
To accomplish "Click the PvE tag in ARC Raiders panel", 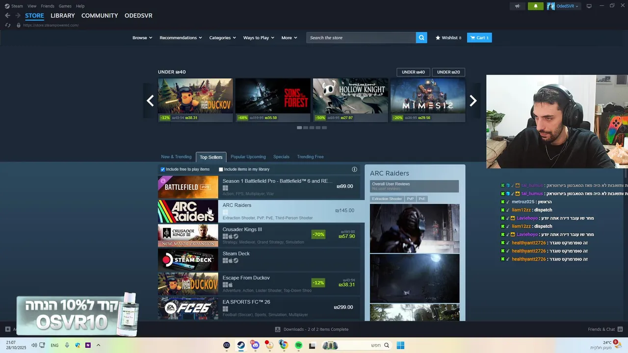I will pos(422,199).
